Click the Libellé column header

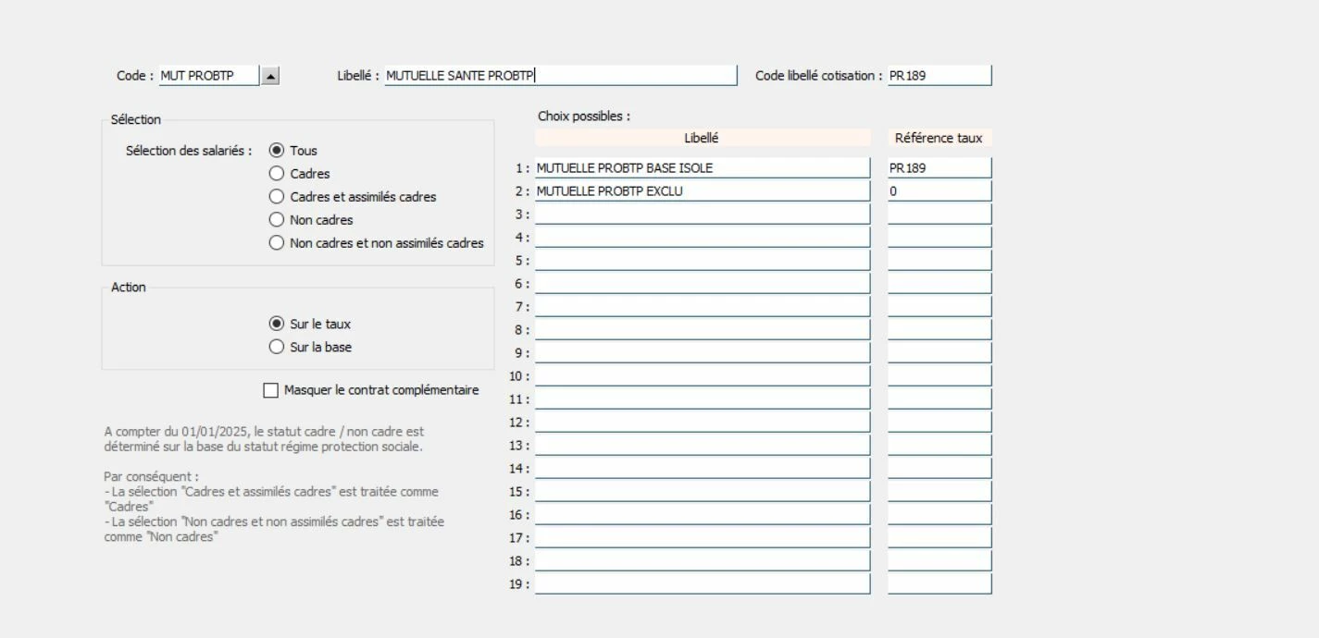tap(702, 138)
